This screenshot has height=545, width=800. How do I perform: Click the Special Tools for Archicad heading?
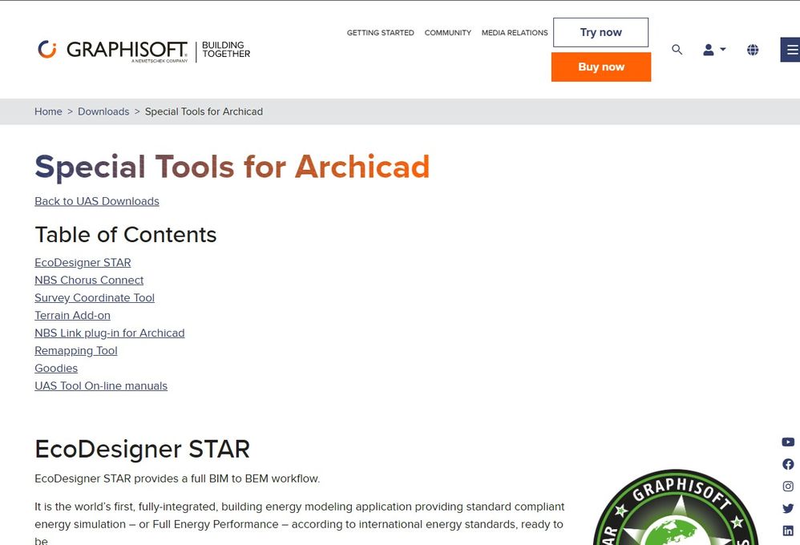(232, 167)
